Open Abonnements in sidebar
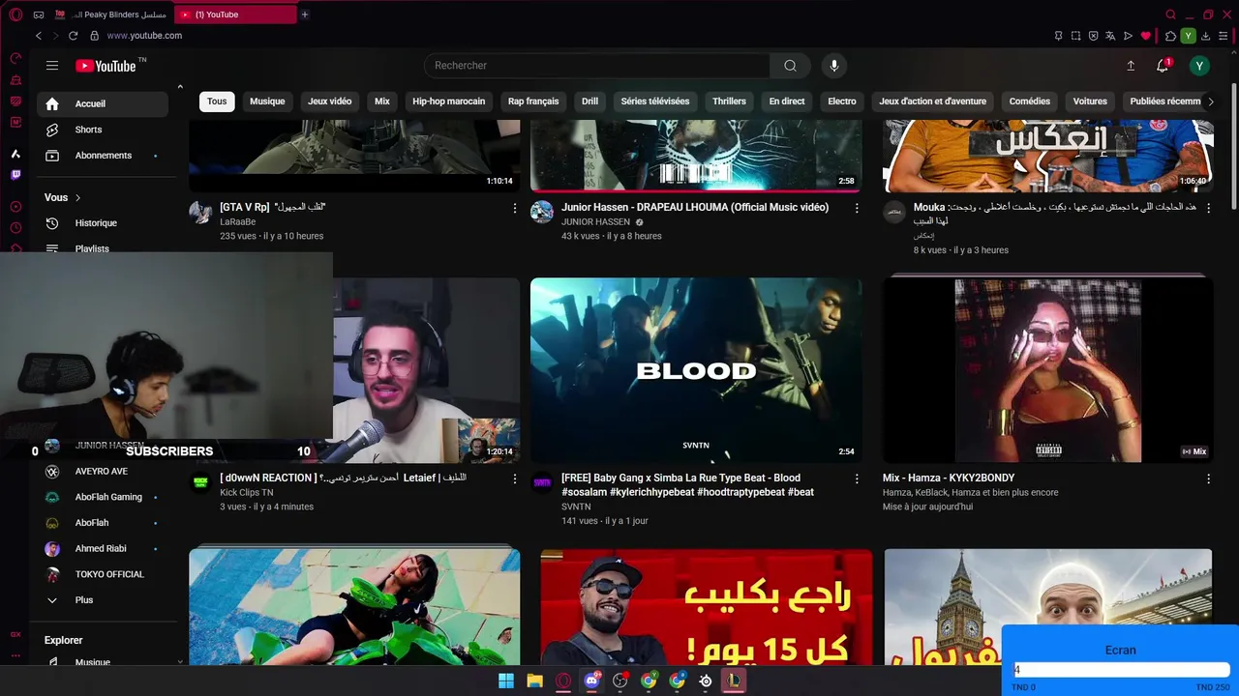This screenshot has height=696, width=1239. click(103, 156)
